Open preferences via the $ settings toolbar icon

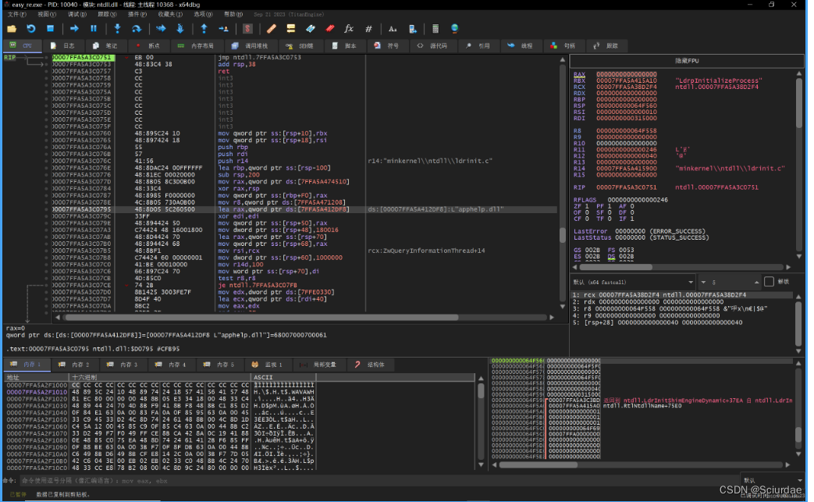point(248,30)
